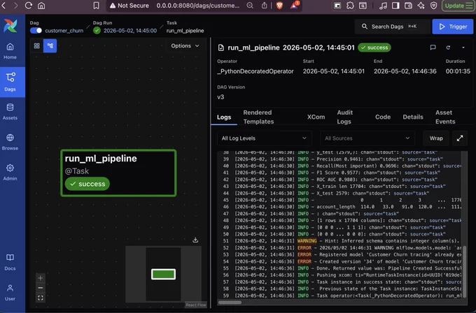Toggle browser sidebar panel icon

395,6
